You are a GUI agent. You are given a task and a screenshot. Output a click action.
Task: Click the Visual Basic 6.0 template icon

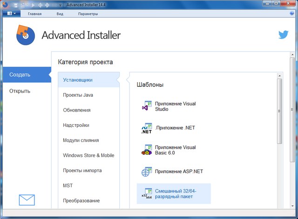[x=147, y=150]
